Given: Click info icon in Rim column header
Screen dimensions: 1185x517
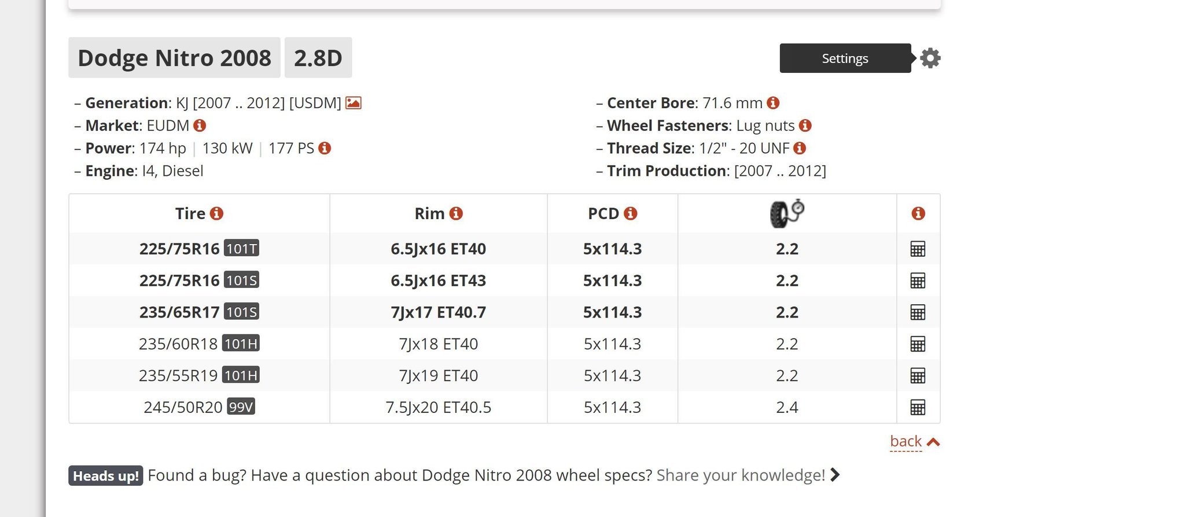Looking at the screenshot, I should 456,213.
